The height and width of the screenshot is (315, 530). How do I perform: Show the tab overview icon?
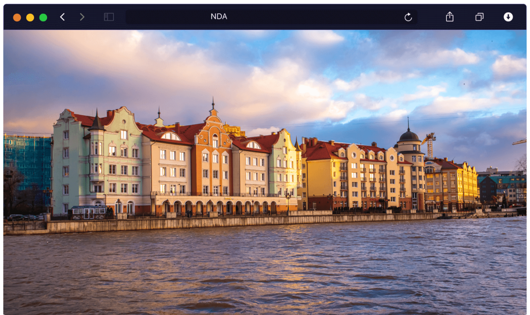coord(479,17)
